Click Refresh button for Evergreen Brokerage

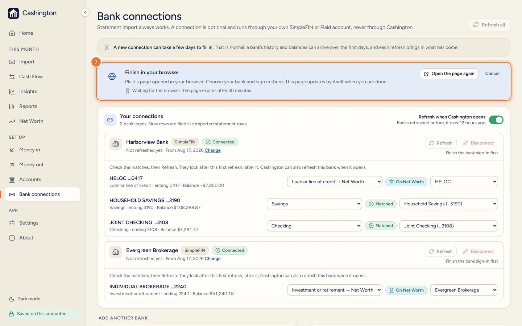click(441, 251)
